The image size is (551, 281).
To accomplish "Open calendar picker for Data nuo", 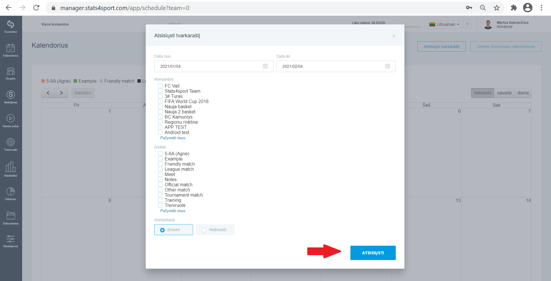I will [265, 66].
